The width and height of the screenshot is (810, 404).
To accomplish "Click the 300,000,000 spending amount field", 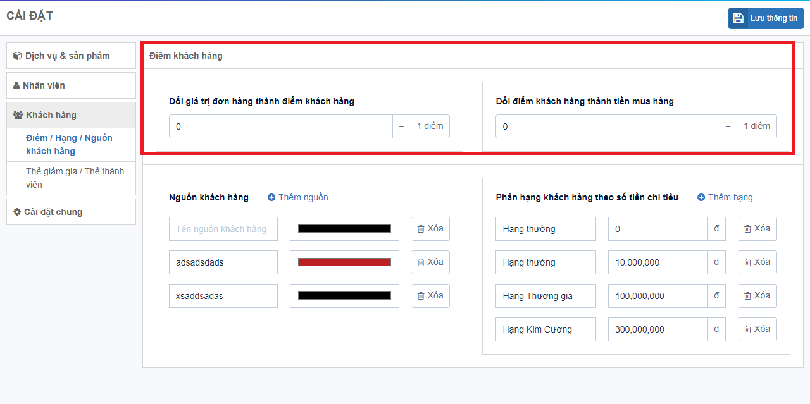I will (657, 329).
